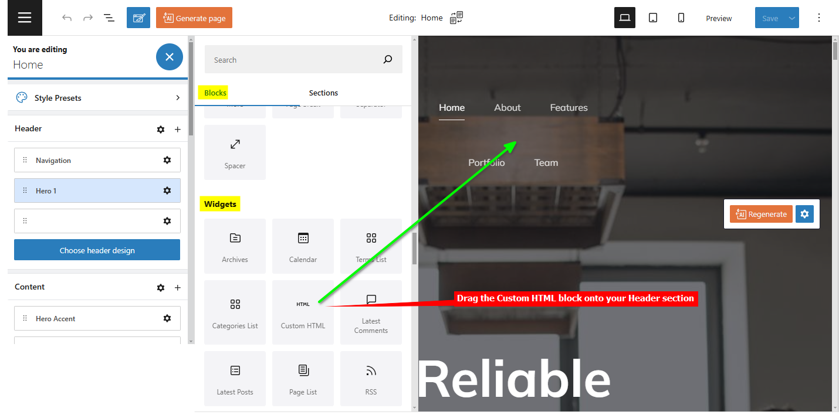The height and width of the screenshot is (415, 839).
Task: Switch to the Sections tab
Action: tap(323, 93)
